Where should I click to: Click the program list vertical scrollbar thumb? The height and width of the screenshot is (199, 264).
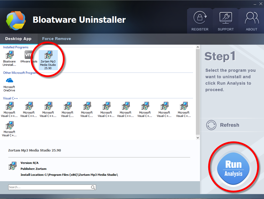(x=198, y=92)
